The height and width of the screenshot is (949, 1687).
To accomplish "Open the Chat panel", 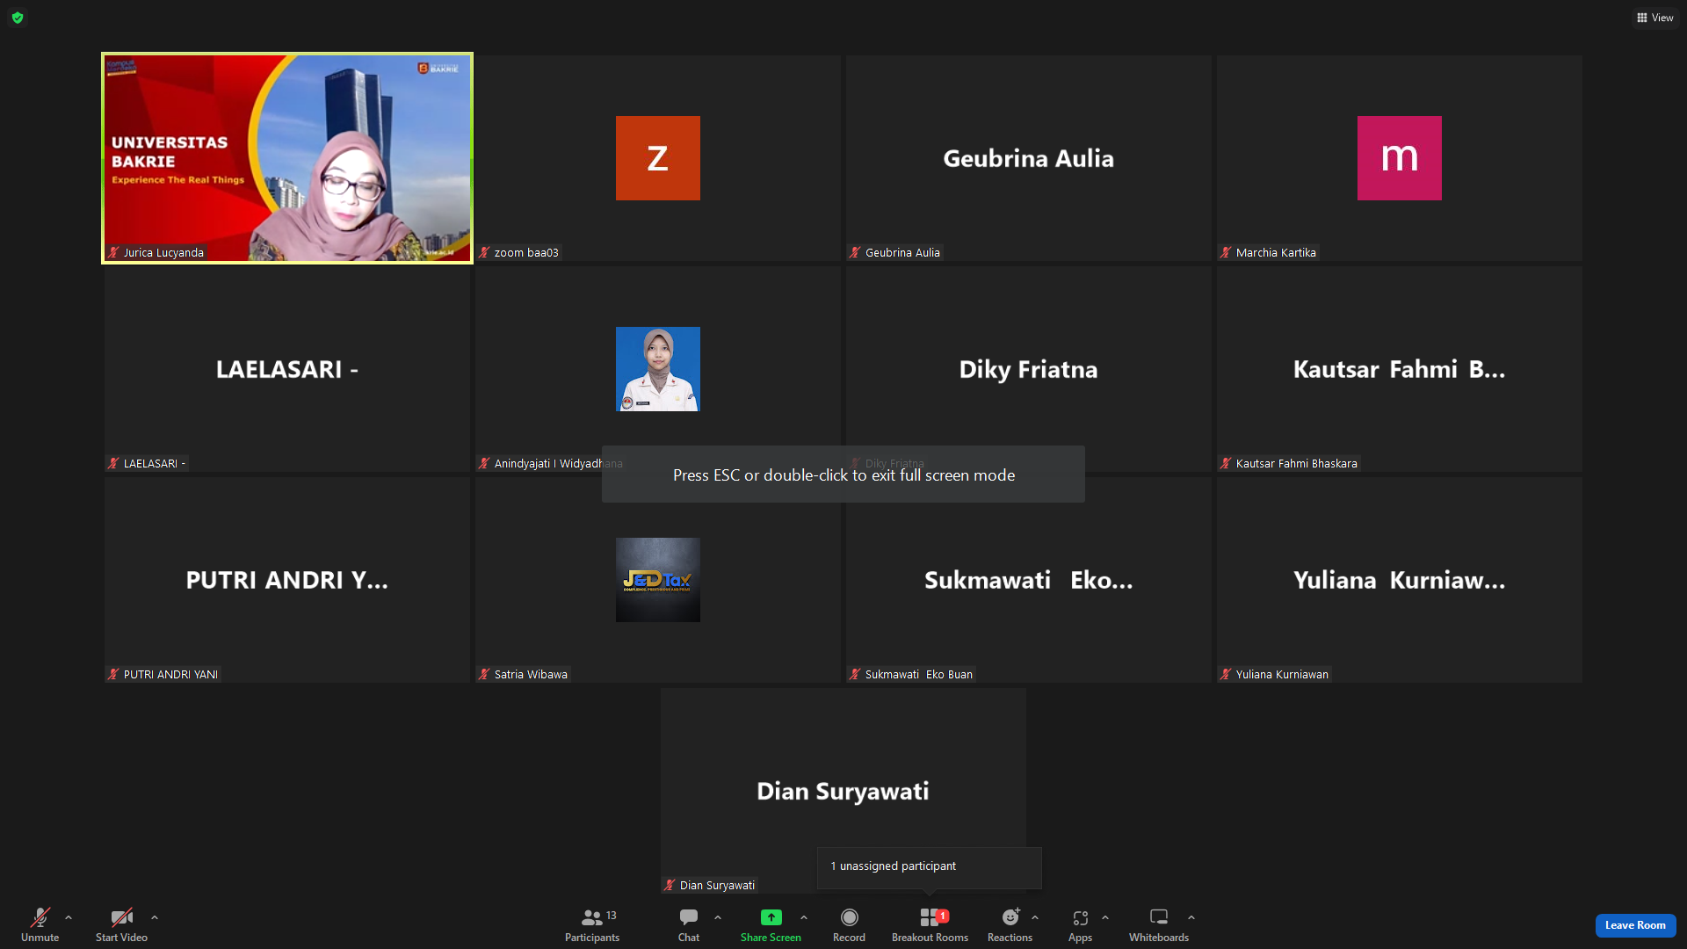I will point(689,925).
